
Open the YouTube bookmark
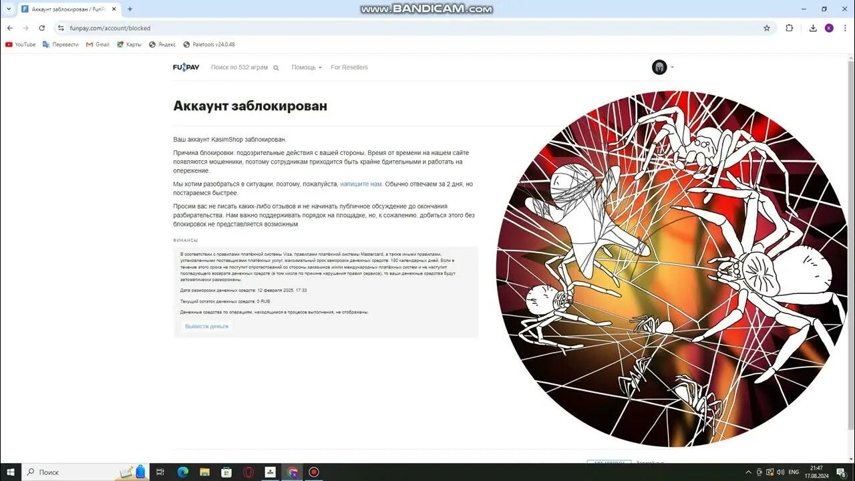[21, 45]
